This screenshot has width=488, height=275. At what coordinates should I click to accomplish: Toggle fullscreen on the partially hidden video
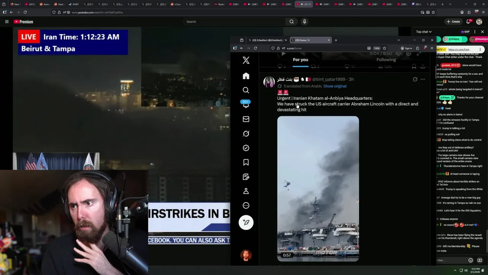(419, 54)
